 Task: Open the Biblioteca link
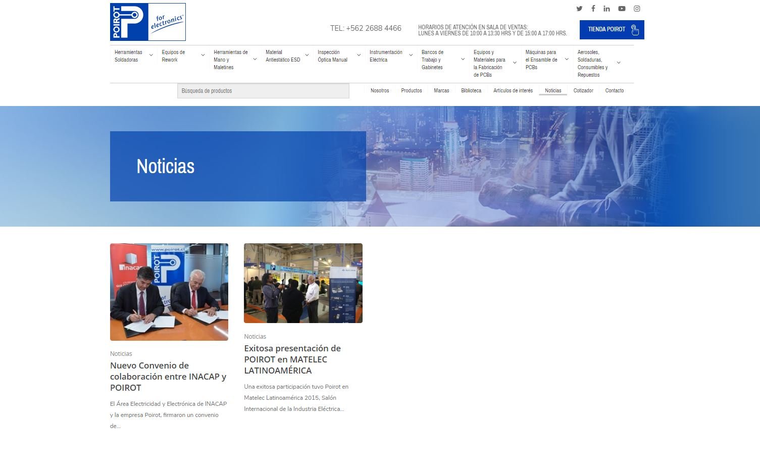(471, 91)
